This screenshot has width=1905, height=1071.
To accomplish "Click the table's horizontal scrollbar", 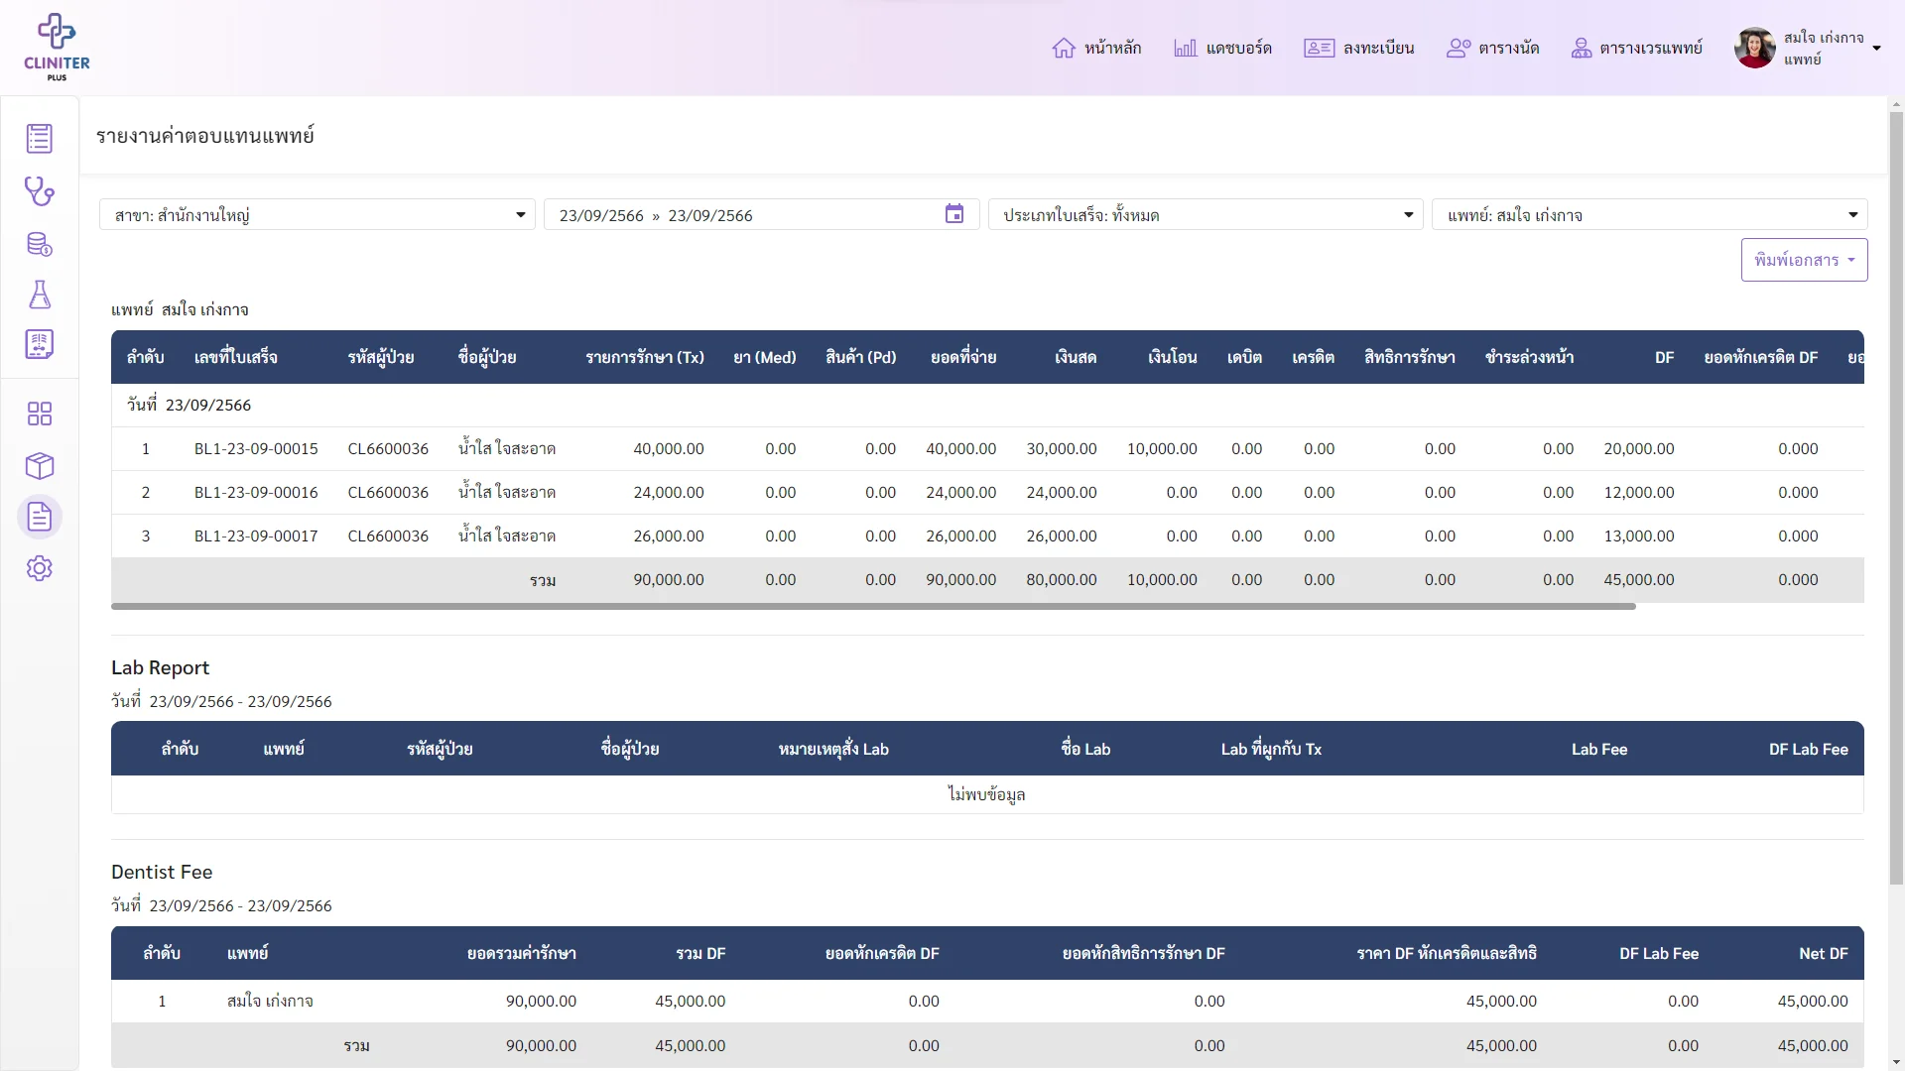I will (x=873, y=606).
